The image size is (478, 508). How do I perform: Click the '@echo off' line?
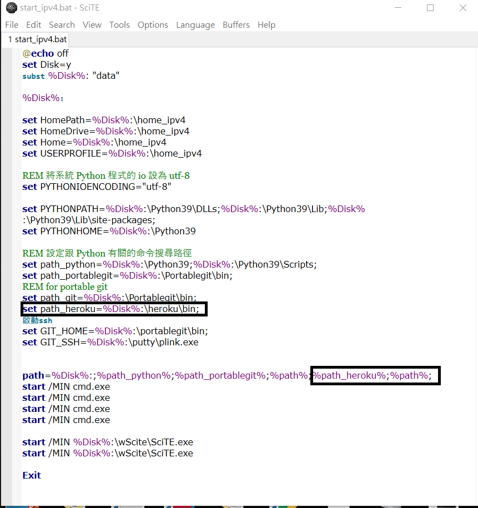point(46,53)
